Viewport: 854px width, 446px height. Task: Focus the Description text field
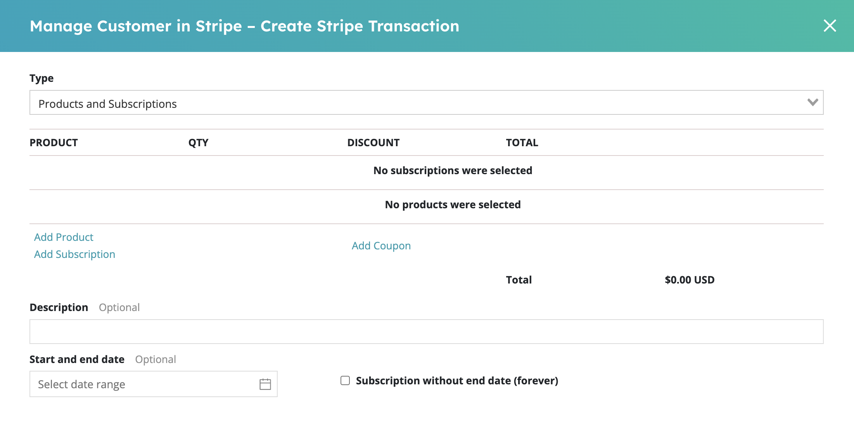(x=426, y=332)
